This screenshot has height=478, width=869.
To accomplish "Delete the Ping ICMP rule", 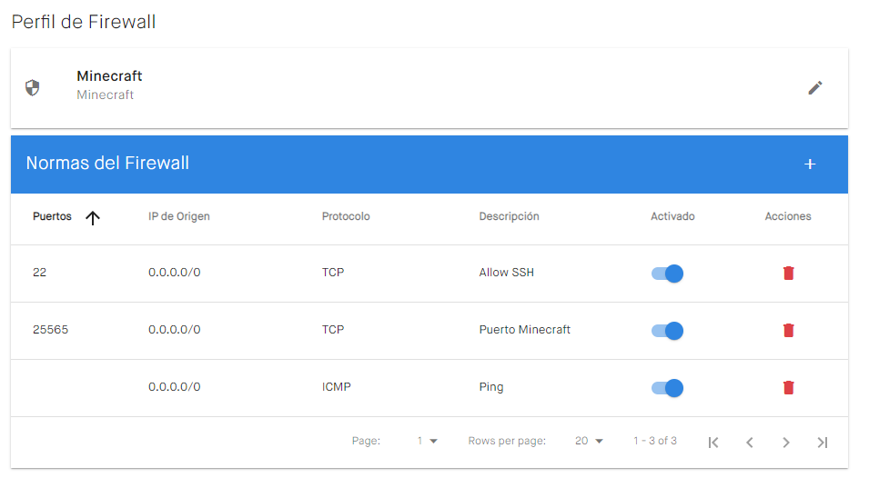I will [x=788, y=387].
